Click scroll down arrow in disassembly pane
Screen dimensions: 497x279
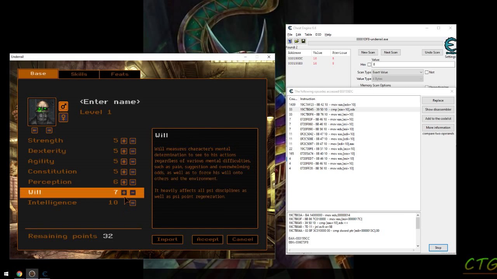click(x=418, y=246)
